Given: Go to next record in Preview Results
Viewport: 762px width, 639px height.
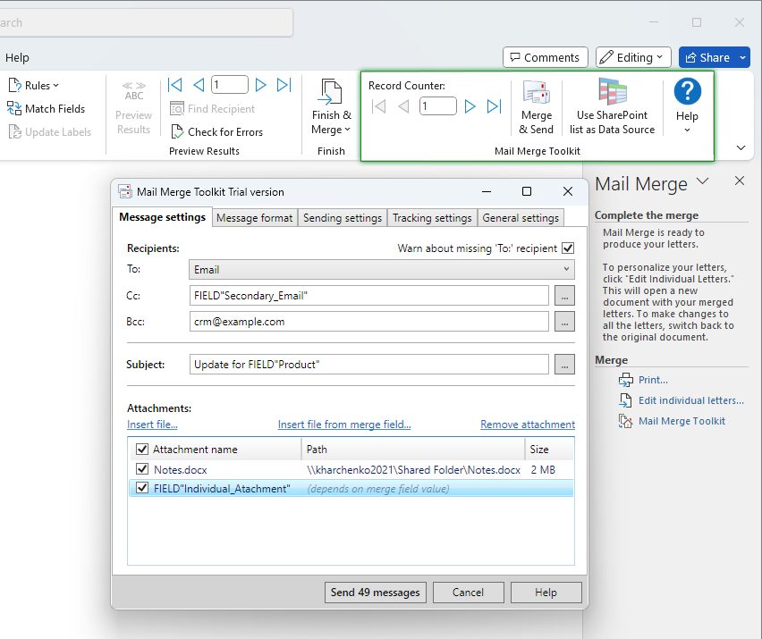Looking at the screenshot, I should (x=260, y=85).
